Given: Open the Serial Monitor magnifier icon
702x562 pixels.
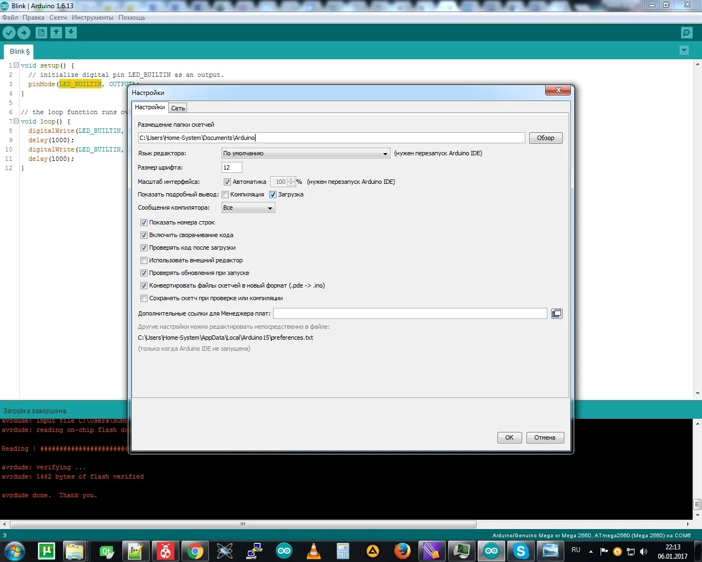Looking at the screenshot, I should pos(687,33).
